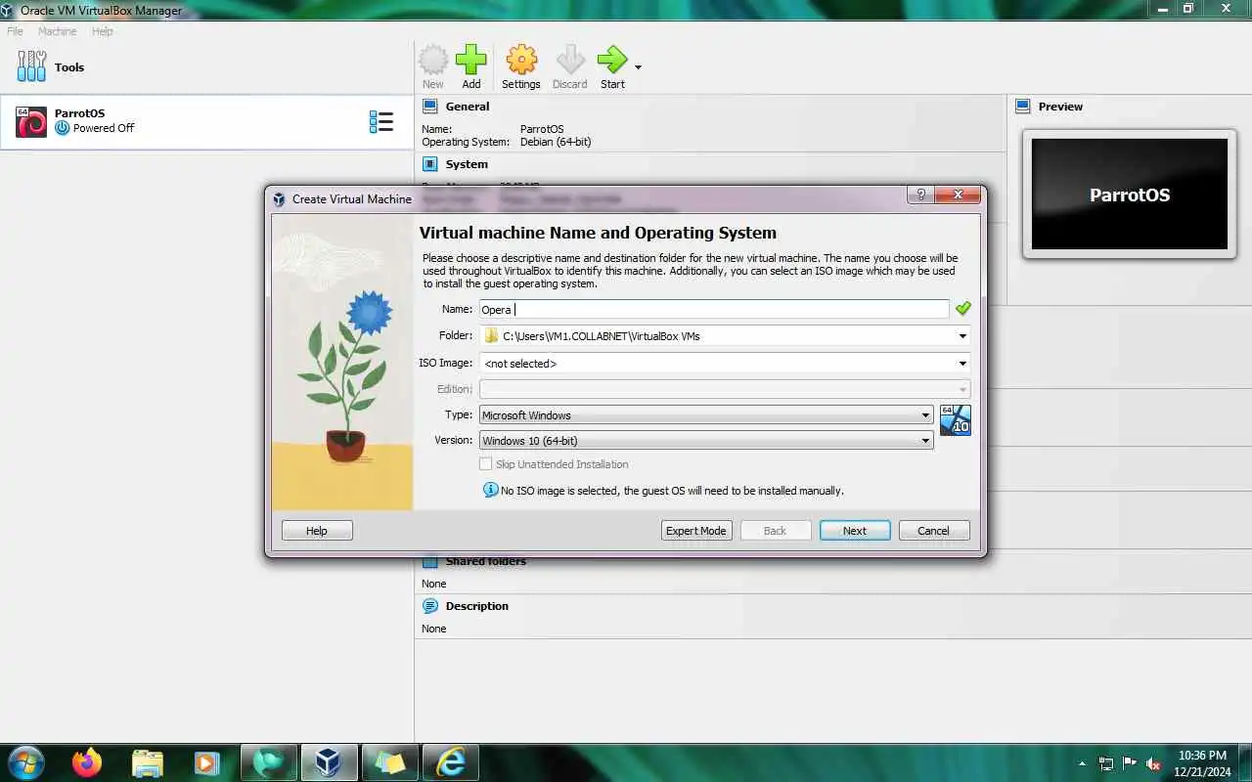Click the Windows 10 OS type icon

pyautogui.click(x=956, y=420)
